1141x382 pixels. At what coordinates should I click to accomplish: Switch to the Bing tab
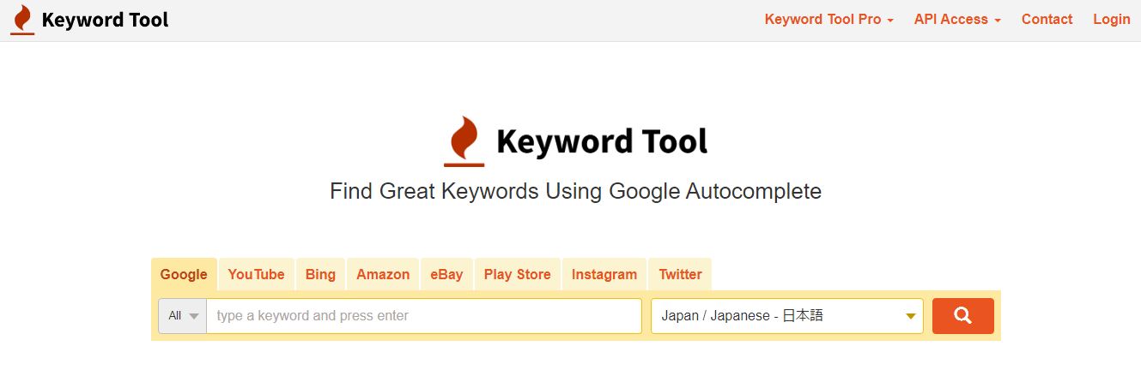(320, 274)
